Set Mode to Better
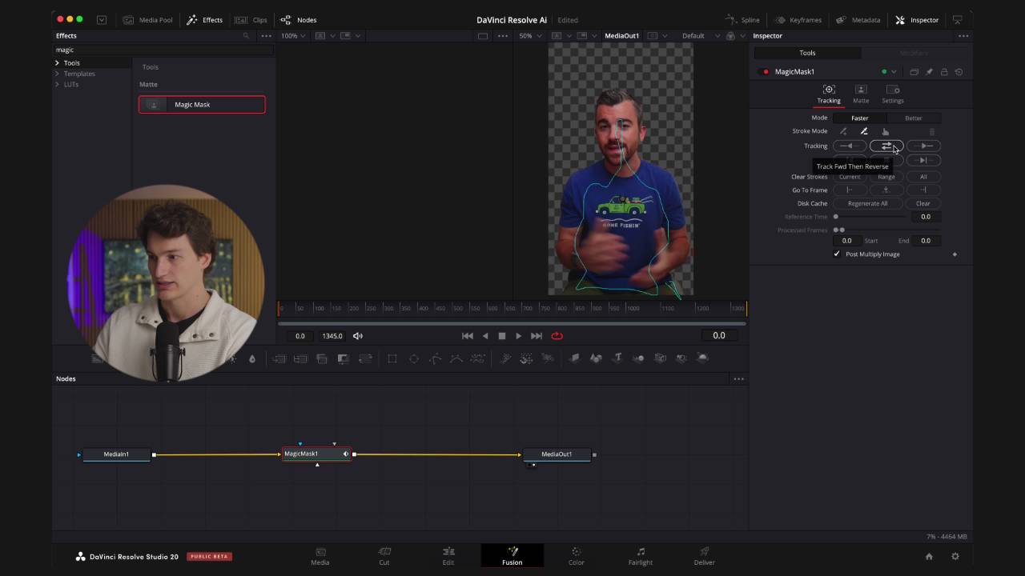The image size is (1025, 576). point(913,118)
